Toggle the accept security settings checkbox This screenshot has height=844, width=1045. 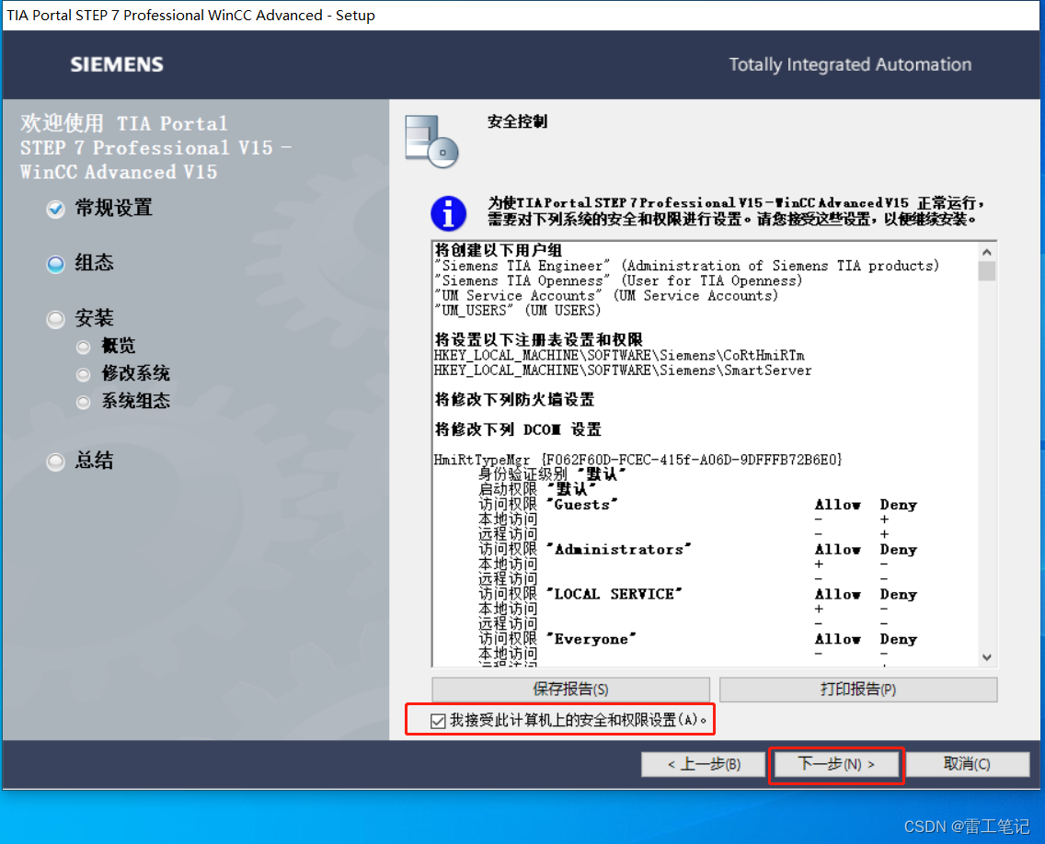(x=438, y=721)
